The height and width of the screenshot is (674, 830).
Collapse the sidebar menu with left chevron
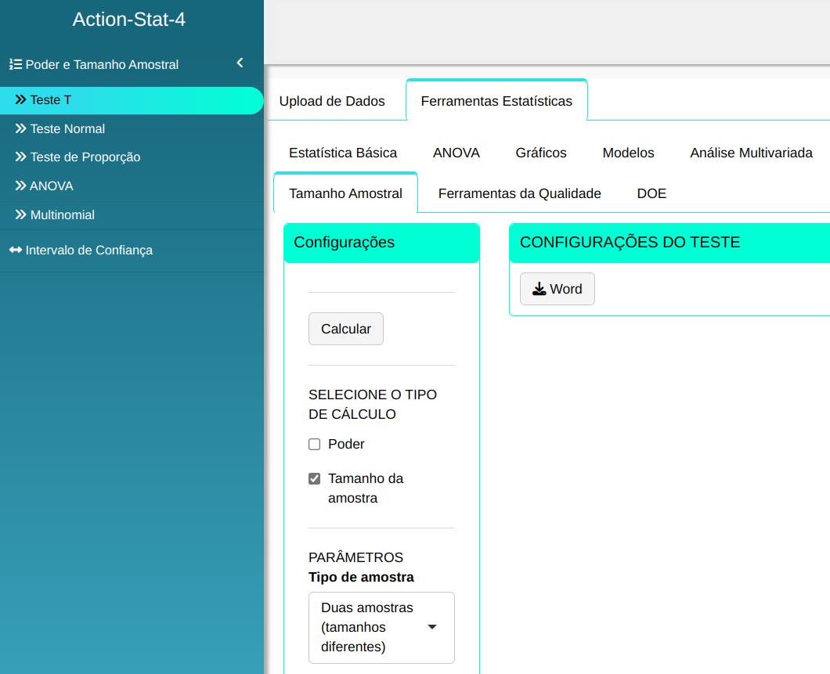[x=240, y=63]
